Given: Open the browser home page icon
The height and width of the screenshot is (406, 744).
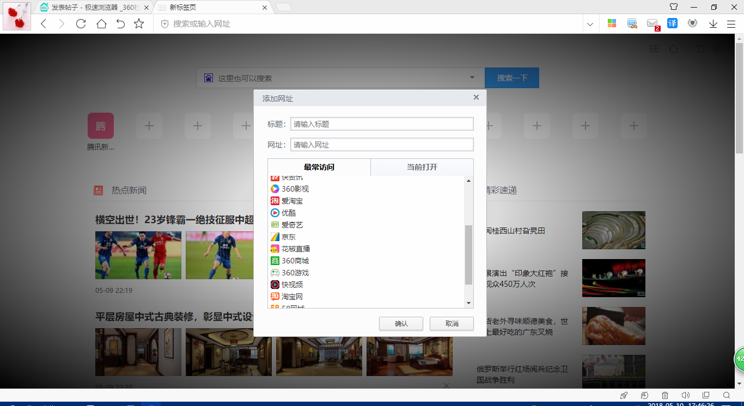Looking at the screenshot, I should click(x=101, y=23).
